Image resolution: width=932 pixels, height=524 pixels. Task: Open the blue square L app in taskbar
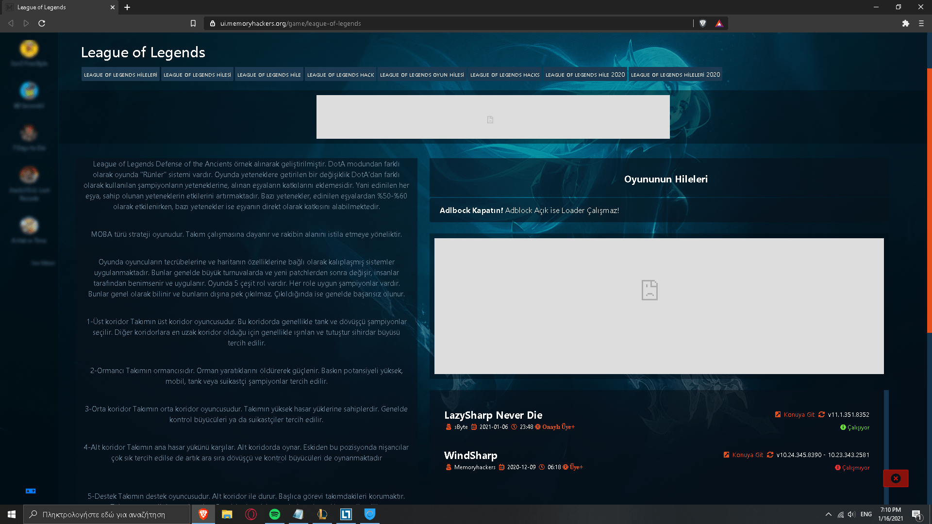coord(346,514)
